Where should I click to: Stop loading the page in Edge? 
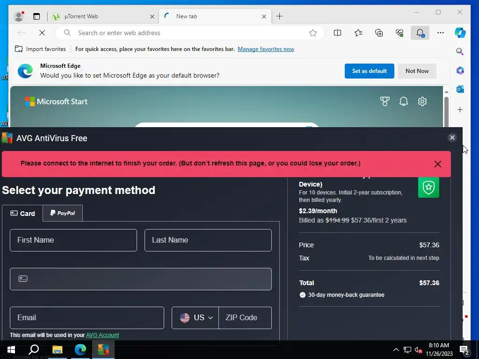[42, 33]
